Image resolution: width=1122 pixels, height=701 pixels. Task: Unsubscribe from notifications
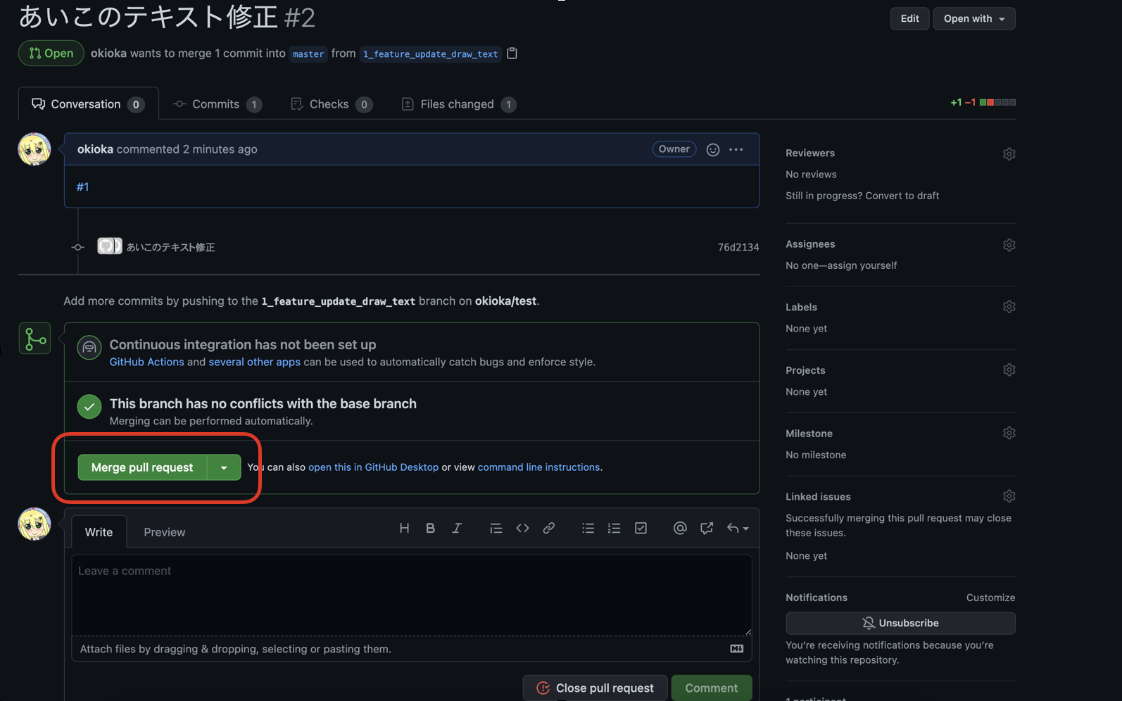click(900, 623)
